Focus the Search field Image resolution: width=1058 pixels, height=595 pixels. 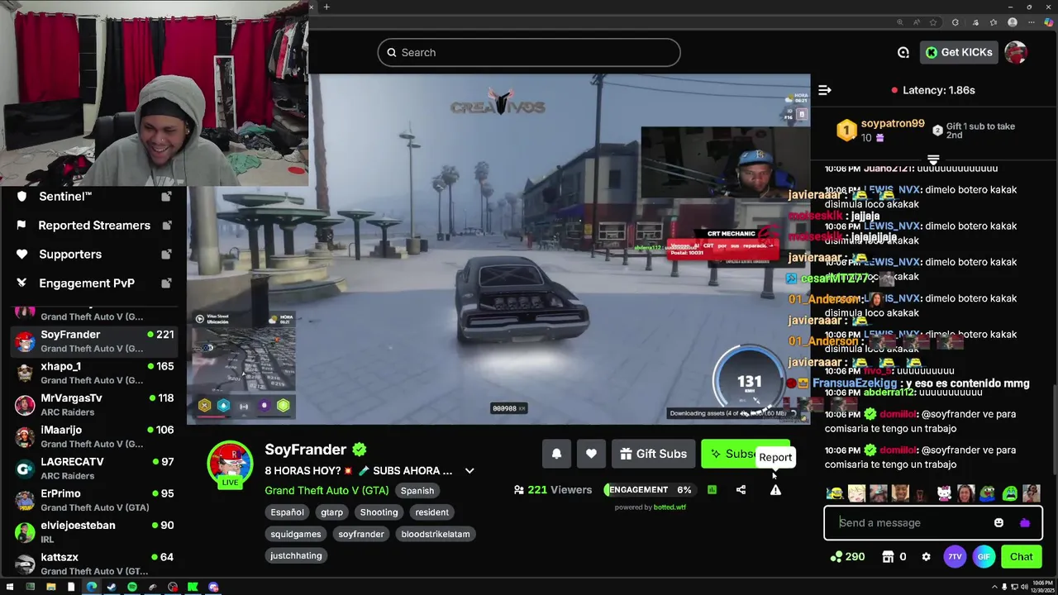point(529,52)
